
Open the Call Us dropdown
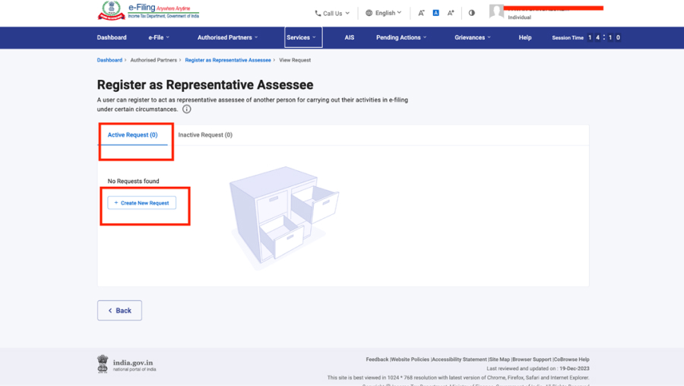point(332,14)
